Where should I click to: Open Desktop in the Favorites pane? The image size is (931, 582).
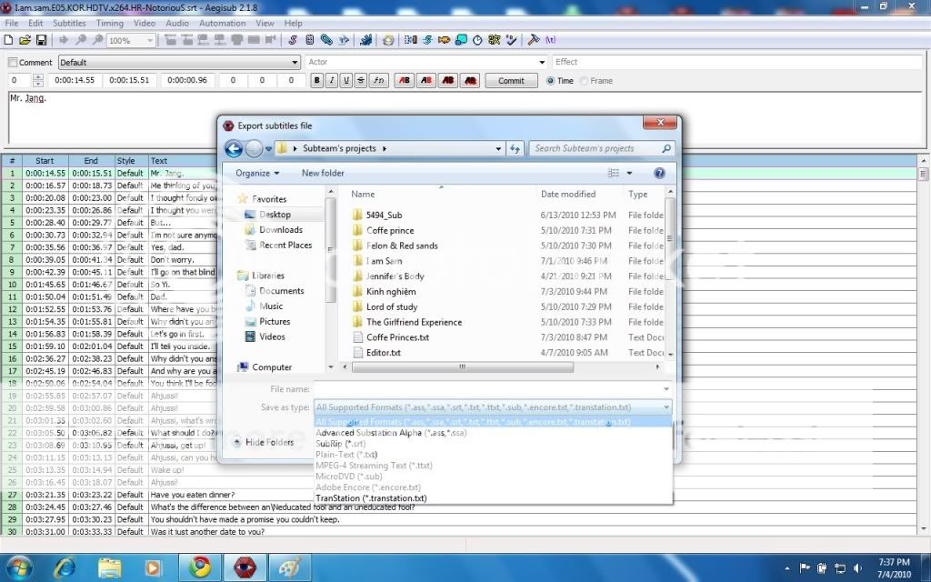pos(275,215)
